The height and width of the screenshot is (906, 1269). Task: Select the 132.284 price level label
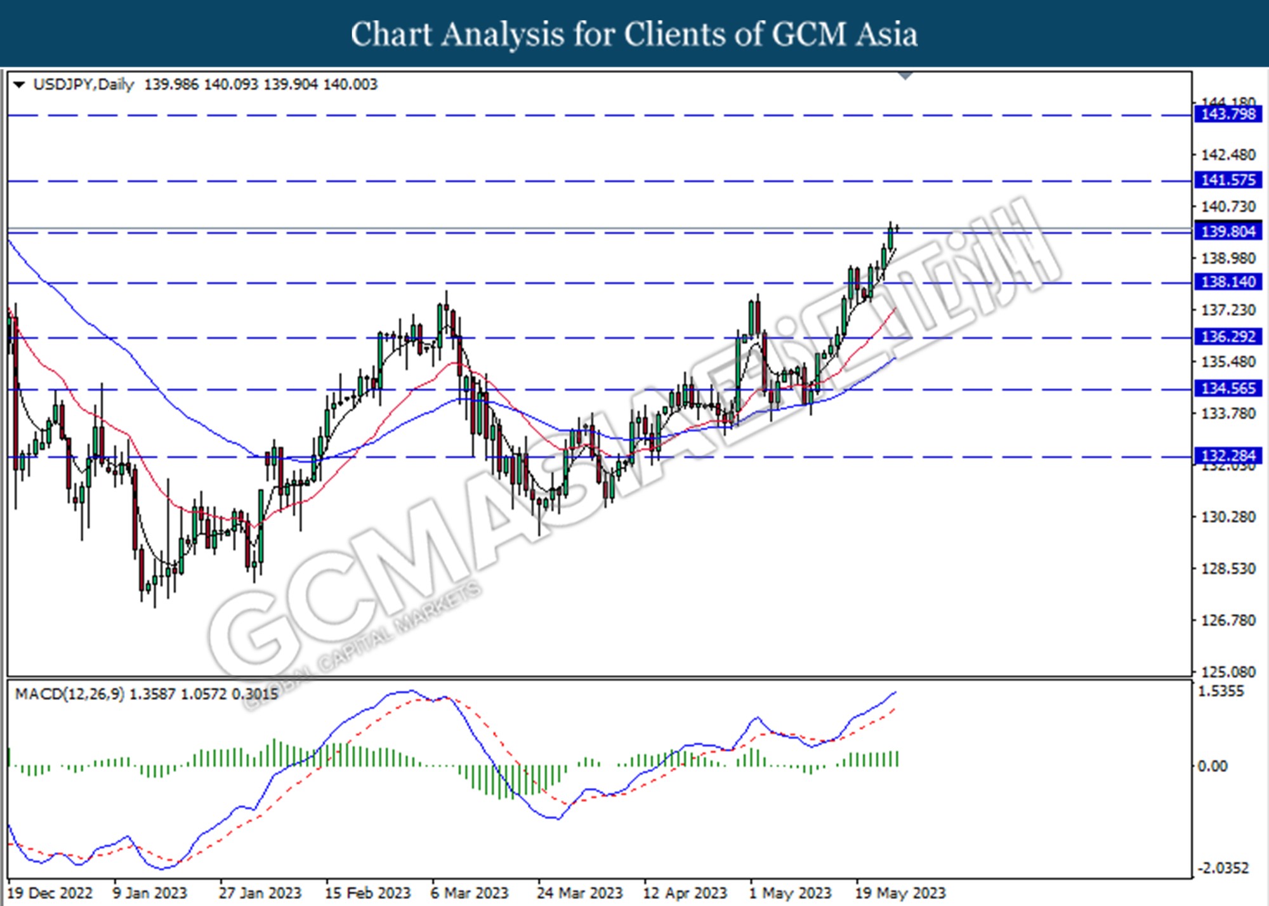click(x=1228, y=456)
